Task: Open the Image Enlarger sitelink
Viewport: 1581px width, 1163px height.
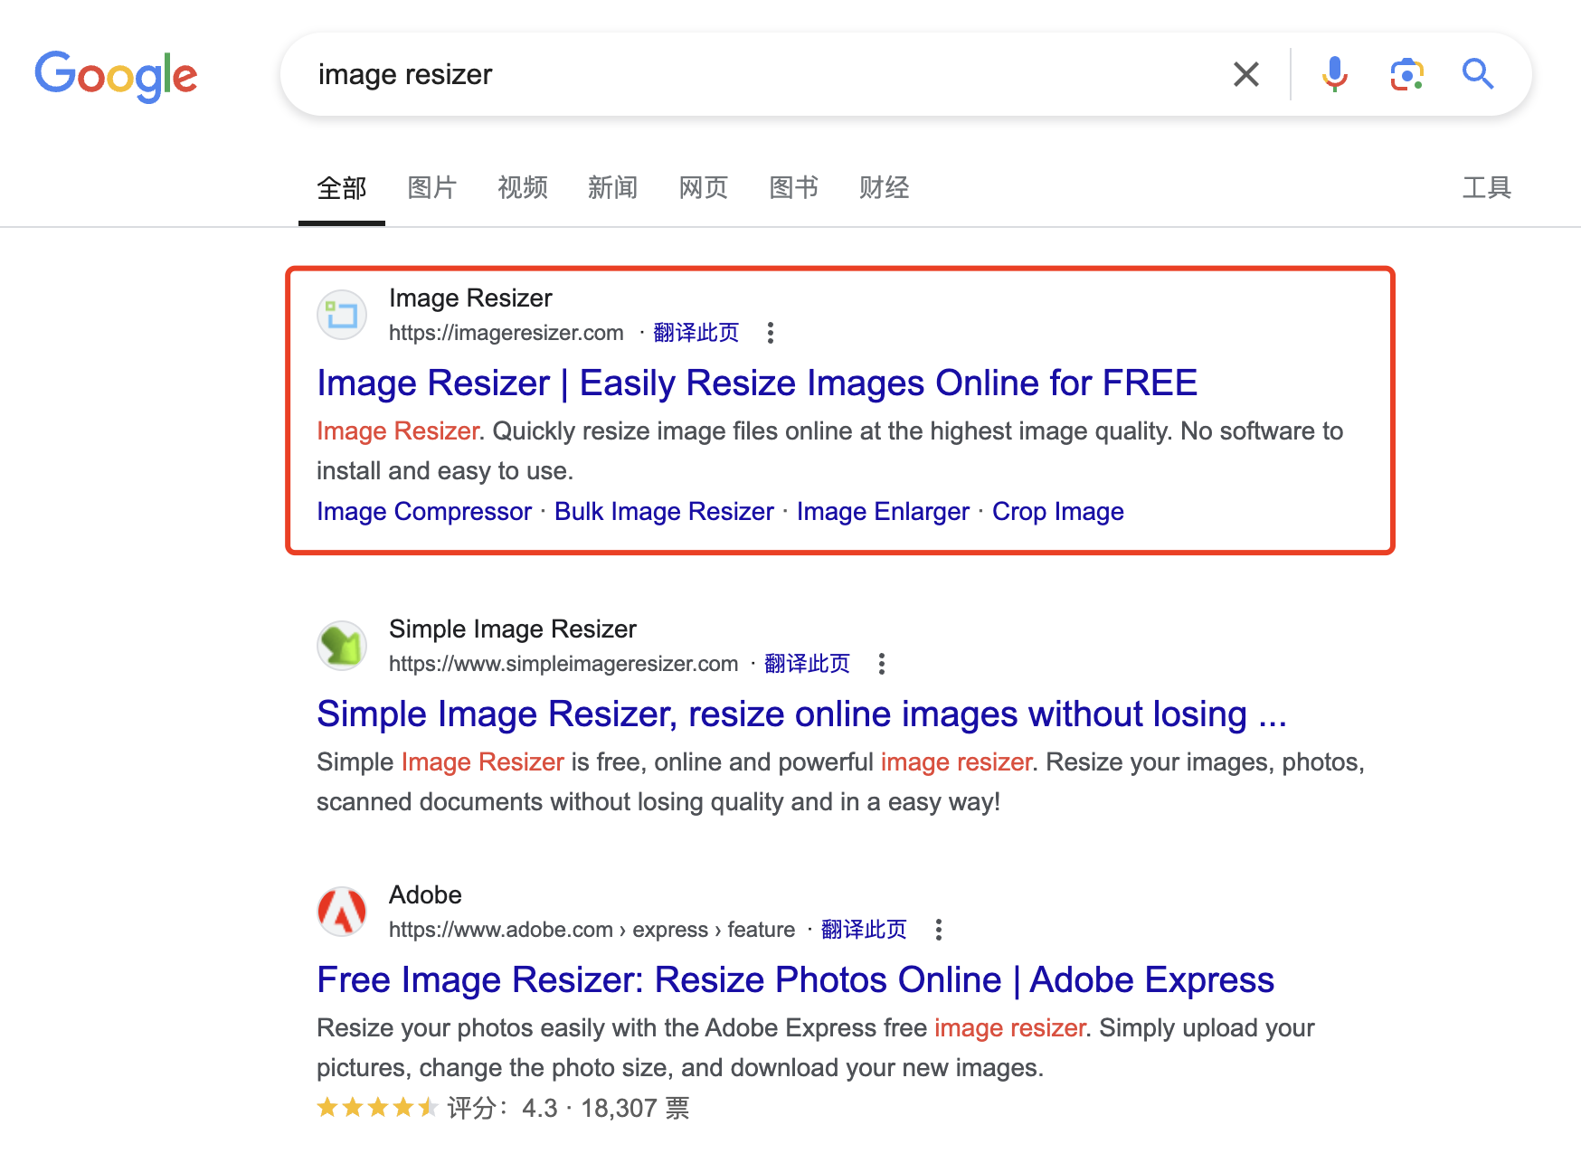Action: [x=883, y=512]
